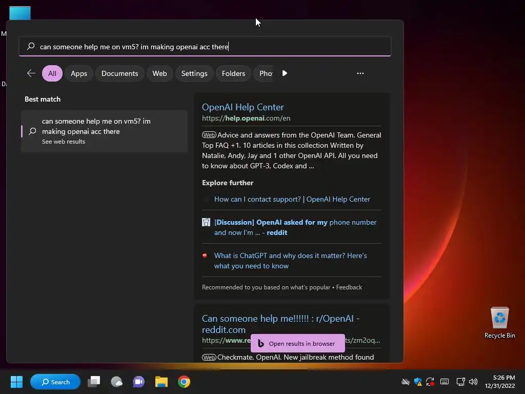
Task: Open 'How can I contact support?' link
Action: [292, 200]
